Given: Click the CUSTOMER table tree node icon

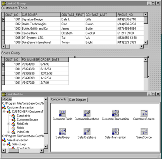Looking at the screenshot, I should pyautogui.click(x=9, y=111).
